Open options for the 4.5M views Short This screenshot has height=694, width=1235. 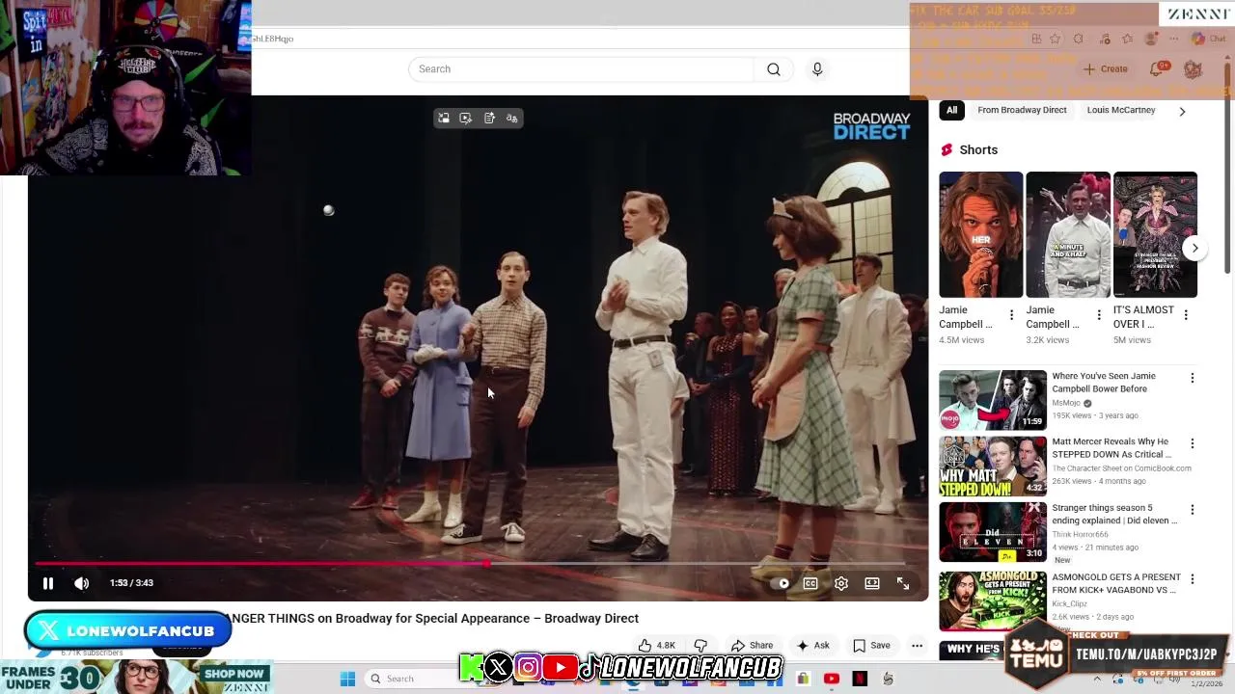pos(1011,315)
